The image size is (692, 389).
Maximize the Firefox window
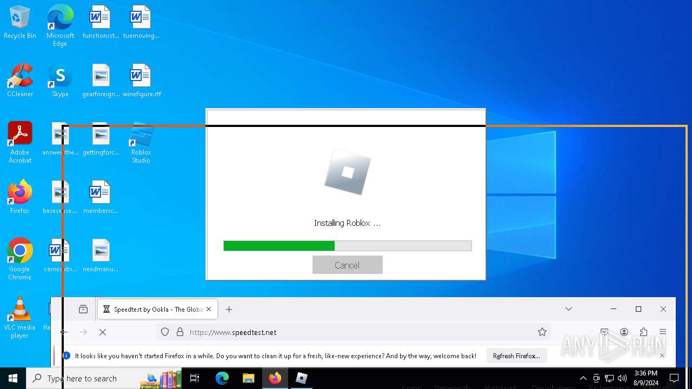638,309
